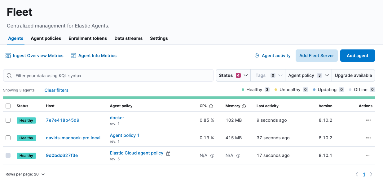The width and height of the screenshot is (383, 186).
Task: Open Rows per page selector
Action: click(x=25, y=174)
